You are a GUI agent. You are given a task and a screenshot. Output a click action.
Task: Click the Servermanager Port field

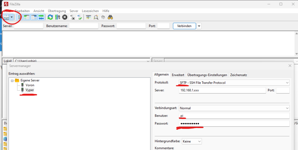(x=283, y=91)
